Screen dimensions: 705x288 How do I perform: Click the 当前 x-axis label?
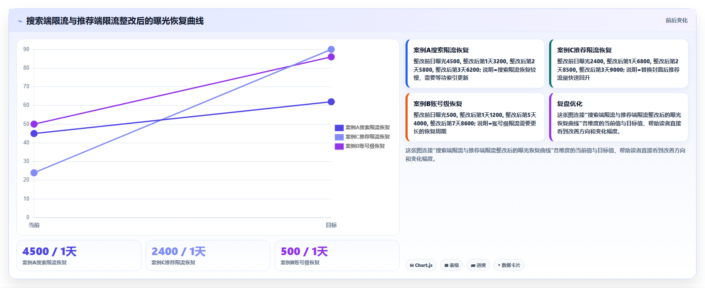[34, 225]
